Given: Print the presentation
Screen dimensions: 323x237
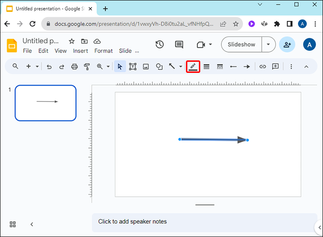Looking at the screenshot, I should (x=74, y=67).
